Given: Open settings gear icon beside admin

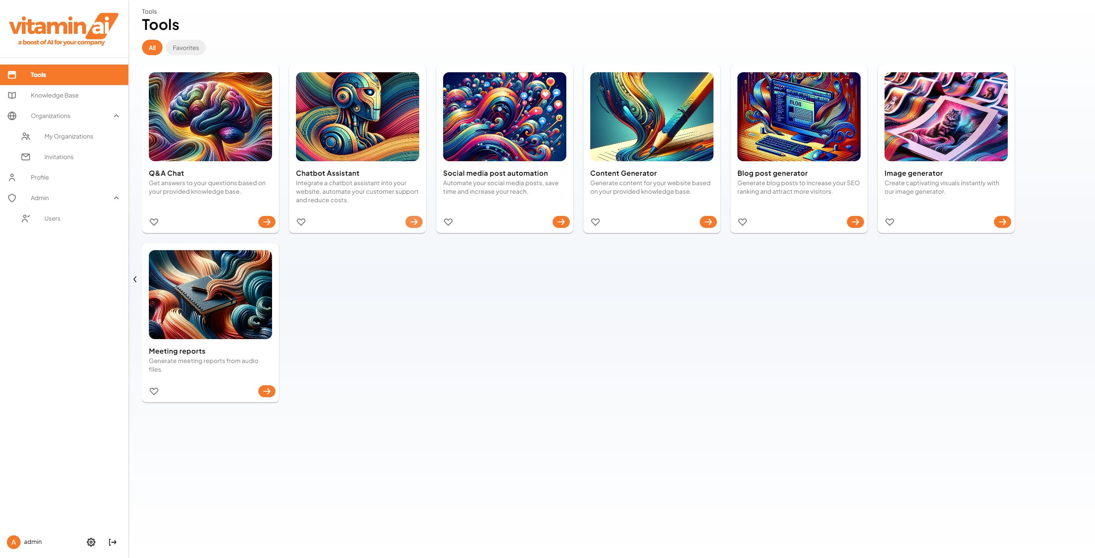Looking at the screenshot, I should point(91,542).
